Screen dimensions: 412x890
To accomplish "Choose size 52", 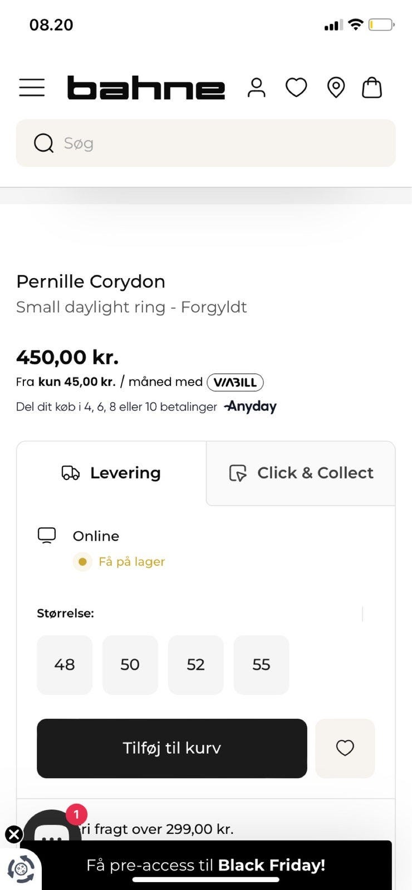I will coord(196,665).
